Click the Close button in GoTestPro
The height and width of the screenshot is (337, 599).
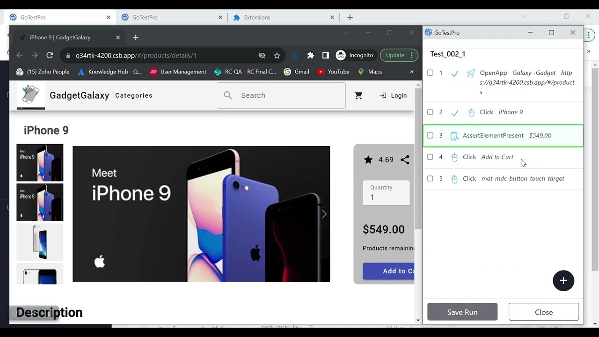coord(544,312)
